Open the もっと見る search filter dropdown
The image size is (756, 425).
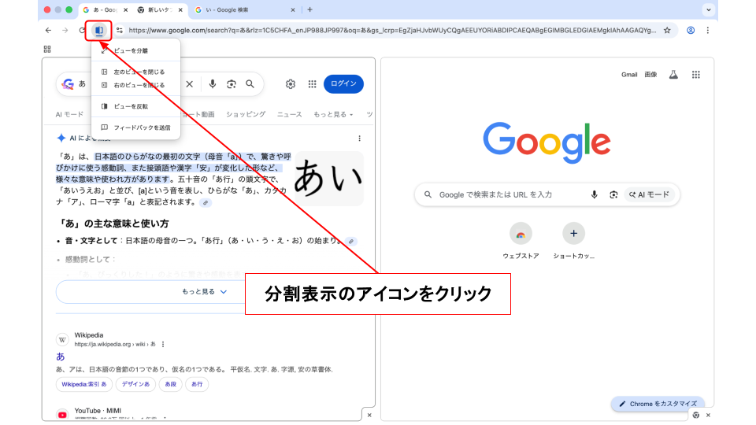(x=334, y=114)
